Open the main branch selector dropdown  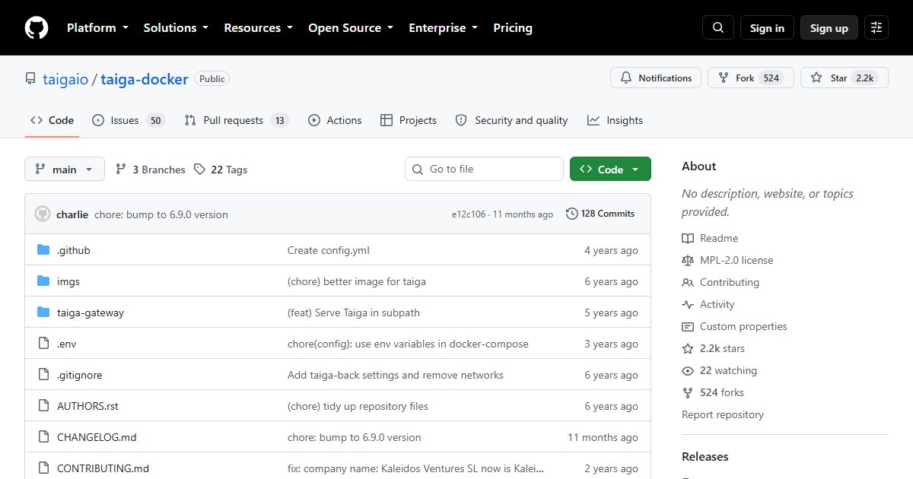(65, 170)
